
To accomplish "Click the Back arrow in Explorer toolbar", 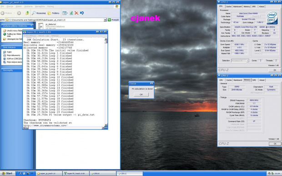I will [3, 13].
